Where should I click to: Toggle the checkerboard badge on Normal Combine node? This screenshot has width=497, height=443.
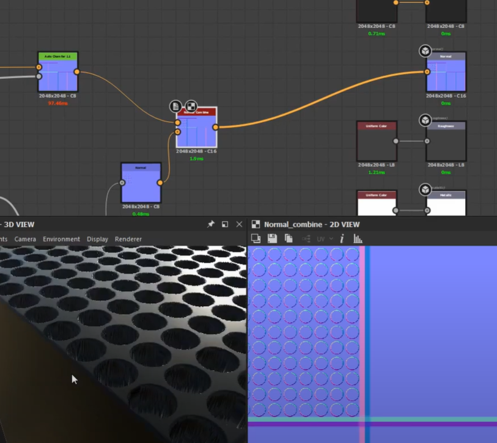coord(191,106)
